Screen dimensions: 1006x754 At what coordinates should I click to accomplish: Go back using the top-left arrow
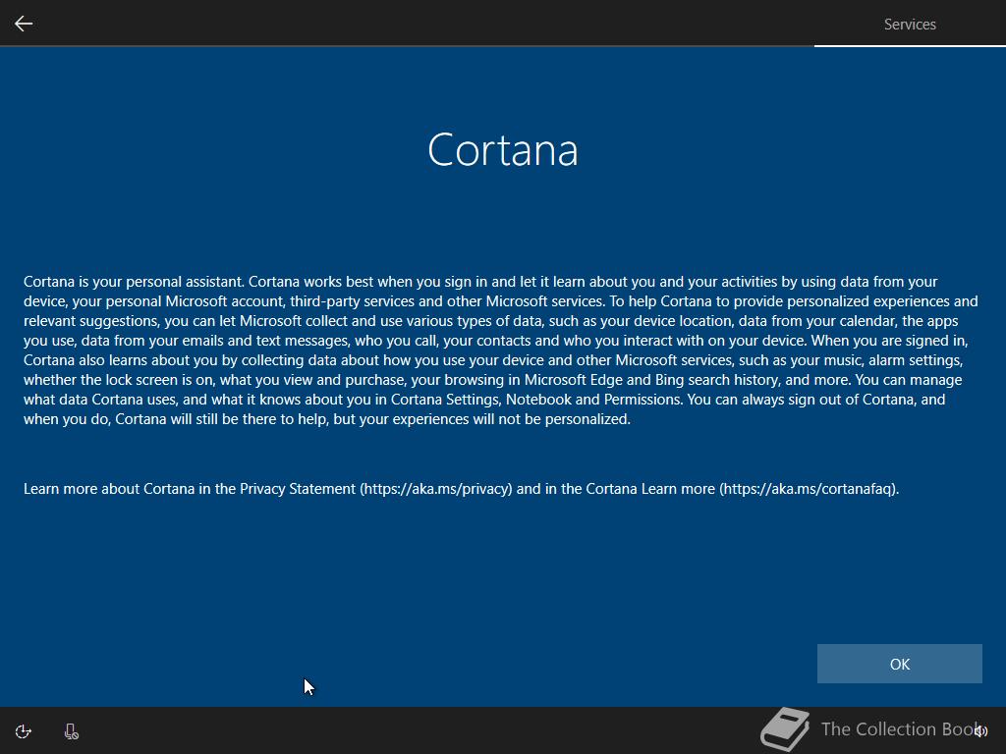[x=24, y=24]
